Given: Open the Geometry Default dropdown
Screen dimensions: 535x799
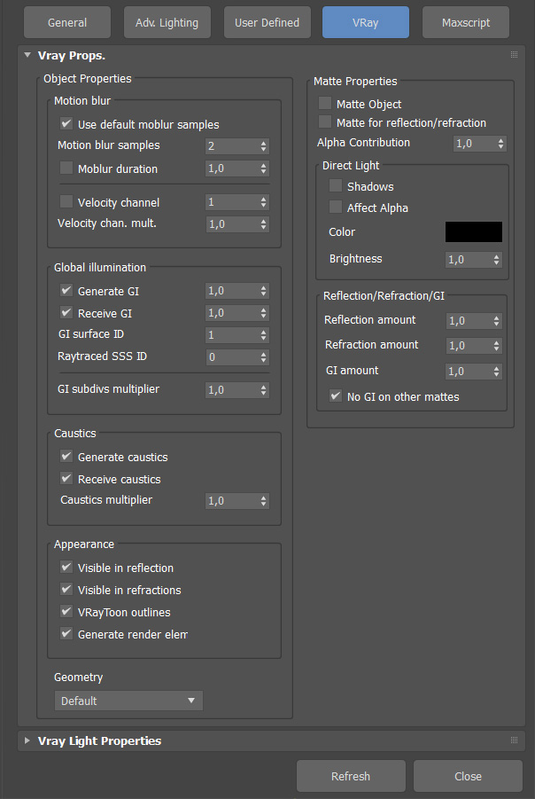Looking at the screenshot, I should tap(128, 701).
